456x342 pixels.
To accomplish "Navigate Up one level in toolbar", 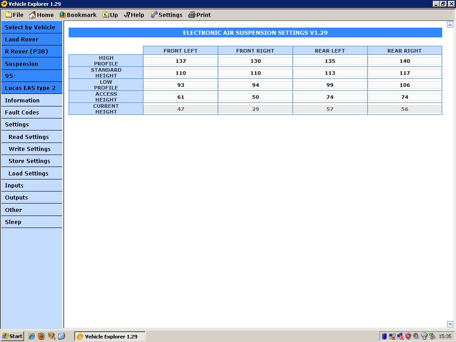I will coord(110,15).
